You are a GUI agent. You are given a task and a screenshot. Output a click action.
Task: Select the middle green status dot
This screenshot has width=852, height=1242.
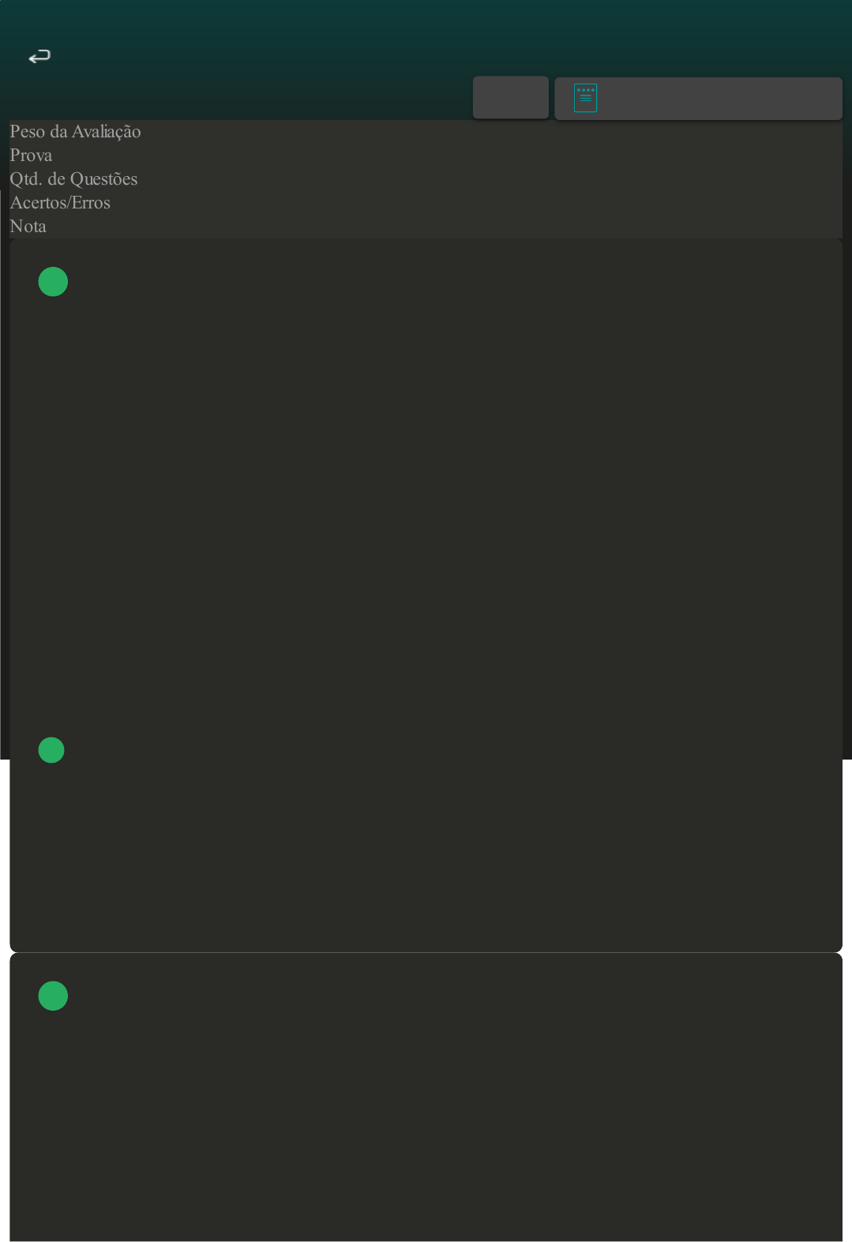(51, 750)
